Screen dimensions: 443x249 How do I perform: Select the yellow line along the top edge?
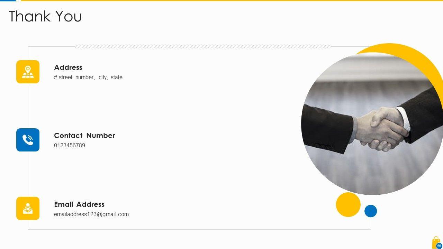232,1
